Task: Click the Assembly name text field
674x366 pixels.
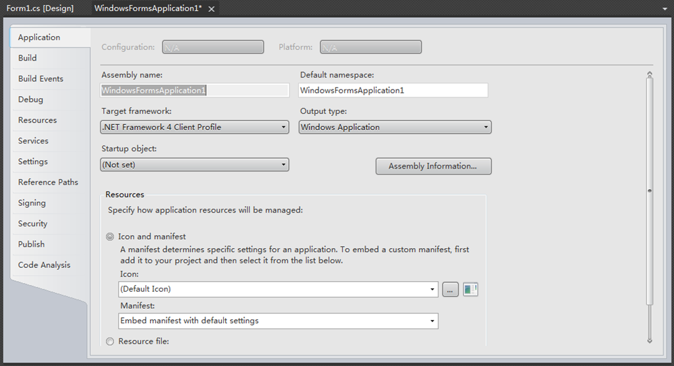Action: (x=194, y=90)
